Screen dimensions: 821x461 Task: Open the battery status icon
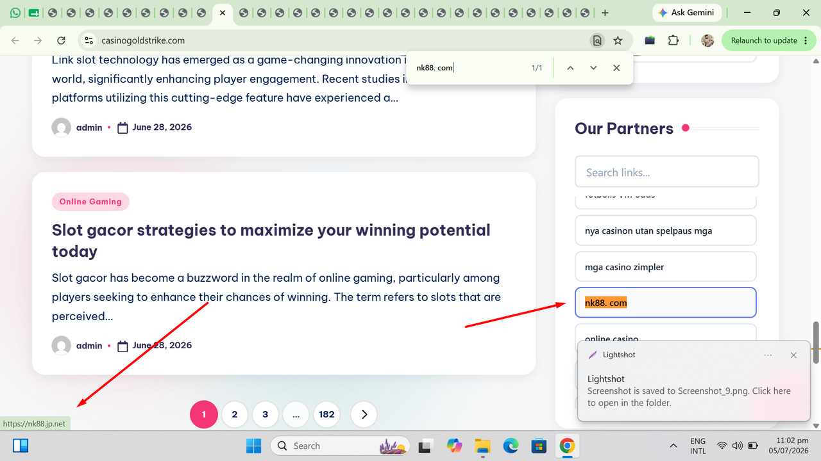click(x=753, y=446)
